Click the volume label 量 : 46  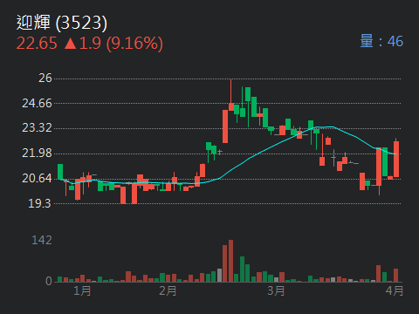381,41
